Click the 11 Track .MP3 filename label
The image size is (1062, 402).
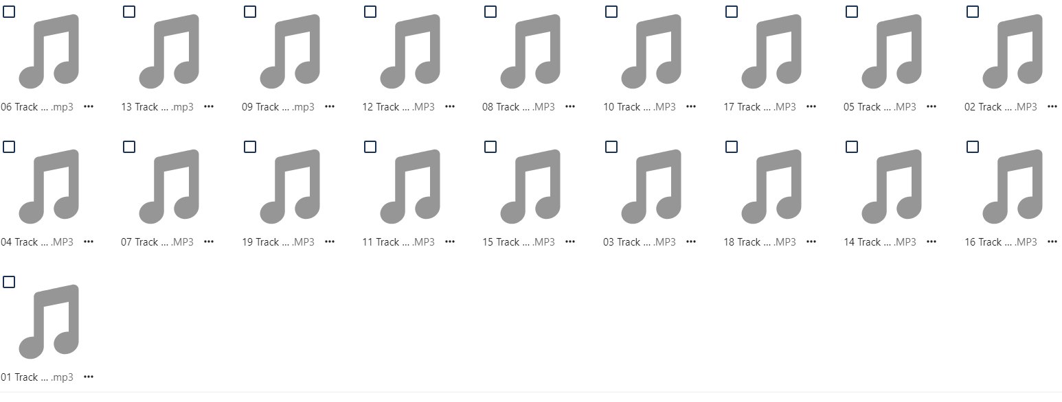[x=398, y=242]
